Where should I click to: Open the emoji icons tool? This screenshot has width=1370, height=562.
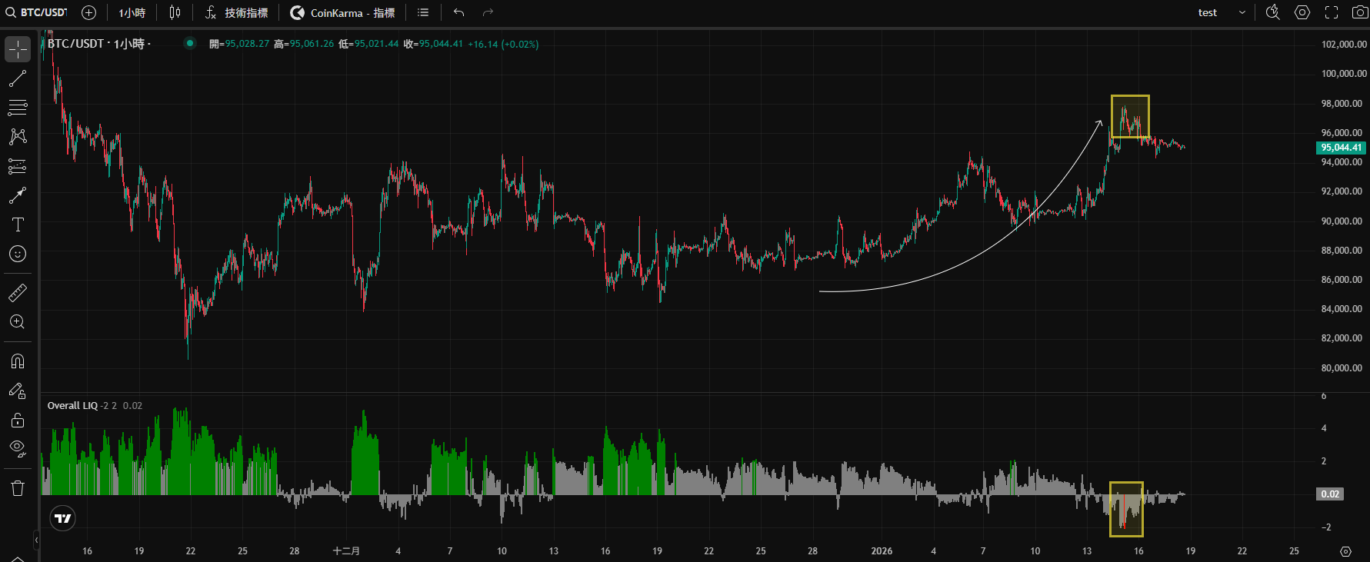(x=18, y=254)
